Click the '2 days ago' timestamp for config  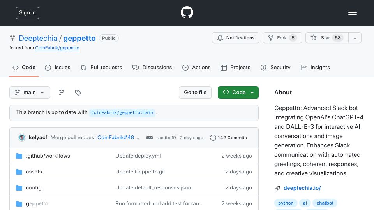tap(238, 187)
